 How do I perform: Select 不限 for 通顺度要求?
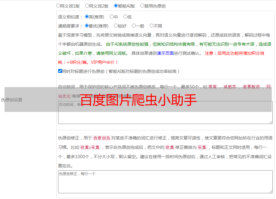pyautogui.click(x=151, y=26)
